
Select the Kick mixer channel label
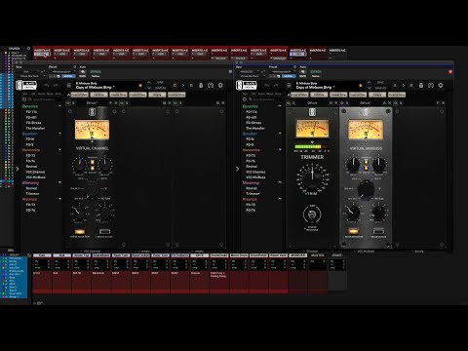point(42,255)
